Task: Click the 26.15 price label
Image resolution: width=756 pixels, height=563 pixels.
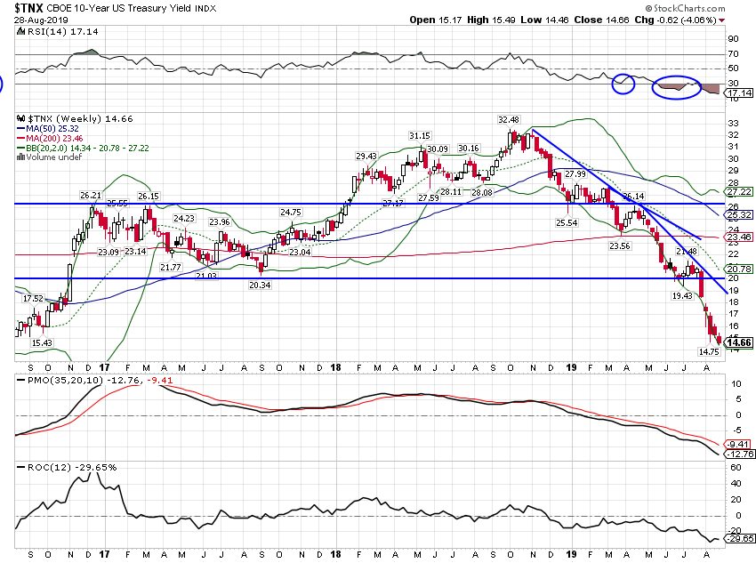Action: click(x=148, y=197)
